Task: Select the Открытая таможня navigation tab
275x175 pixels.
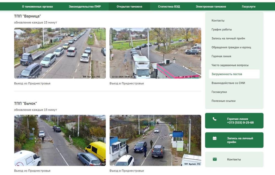Action: pos(129,7)
